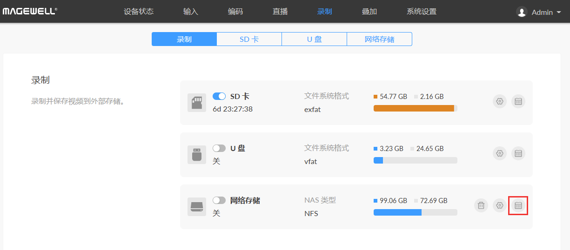Open U disk settings gear icon

[500, 153]
